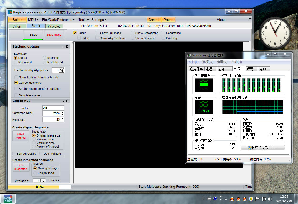Click the Task Manager title bar icon
This screenshot has height=204, width=298.
tap(189, 55)
